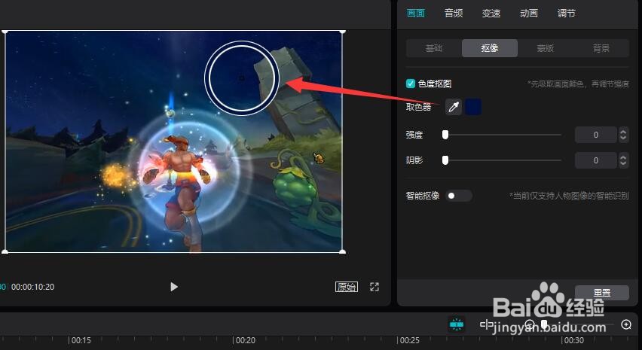Click the 00:25 timeline ruler mark
The image size is (642, 350).
click(409, 340)
